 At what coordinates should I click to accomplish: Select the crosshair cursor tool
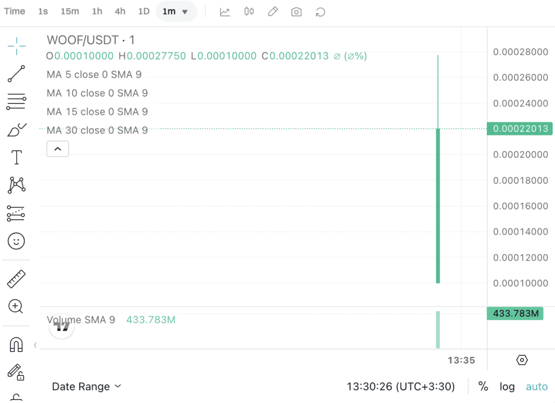point(16,46)
